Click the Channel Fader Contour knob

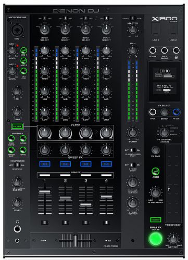click(133, 183)
